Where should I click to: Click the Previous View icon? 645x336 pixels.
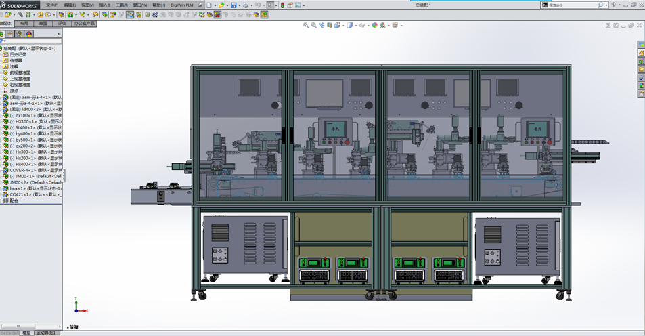pyautogui.click(x=321, y=25)
